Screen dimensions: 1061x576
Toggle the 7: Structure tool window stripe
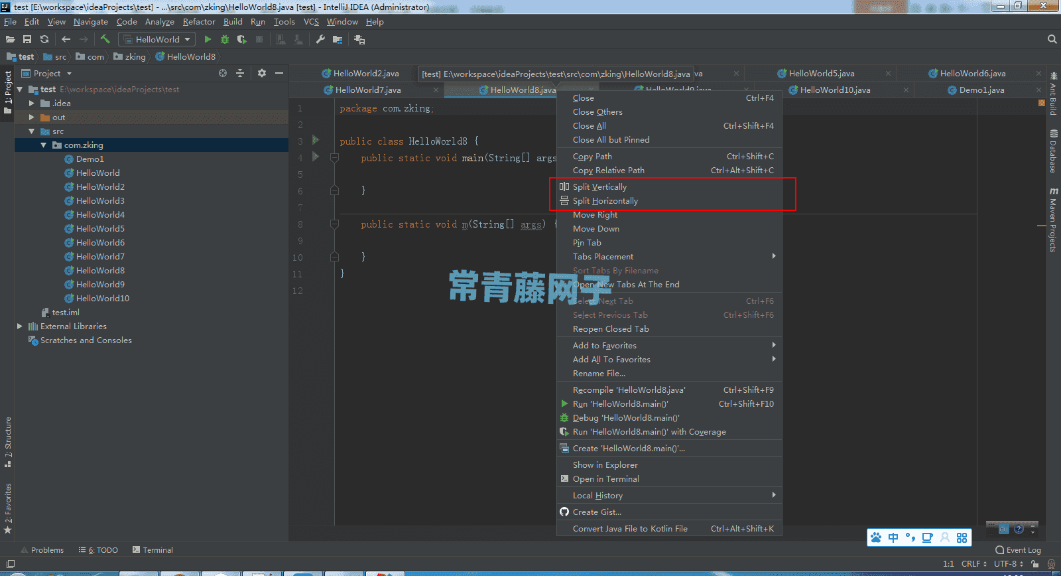[8, 443]
